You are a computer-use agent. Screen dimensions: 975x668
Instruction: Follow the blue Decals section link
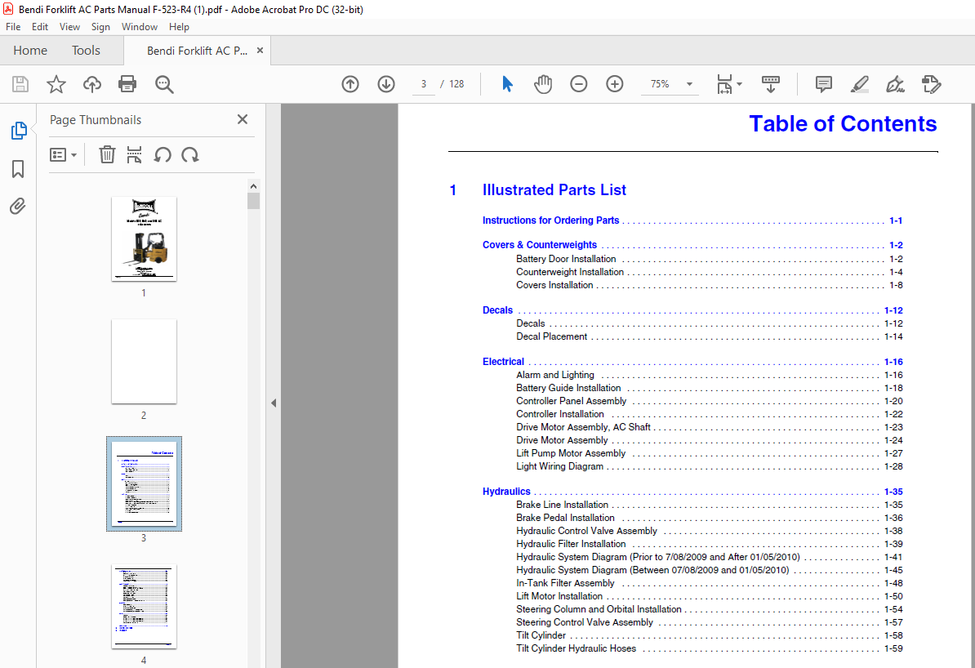point(497,310)
